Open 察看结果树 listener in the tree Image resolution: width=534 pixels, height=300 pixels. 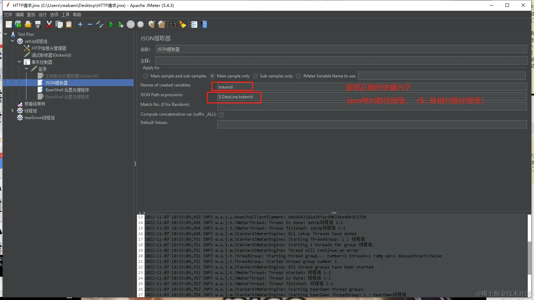coord(35,104)
